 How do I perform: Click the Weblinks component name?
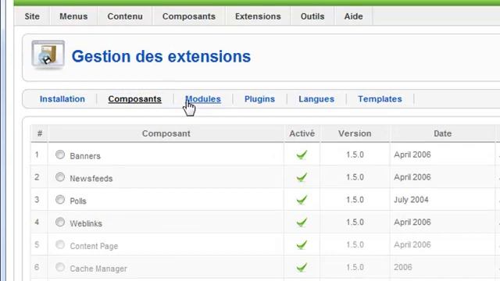(86, 224)
